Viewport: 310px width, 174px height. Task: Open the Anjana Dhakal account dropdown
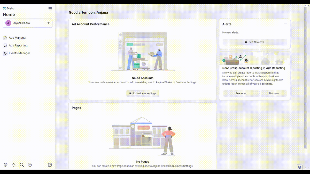point(28,23)
